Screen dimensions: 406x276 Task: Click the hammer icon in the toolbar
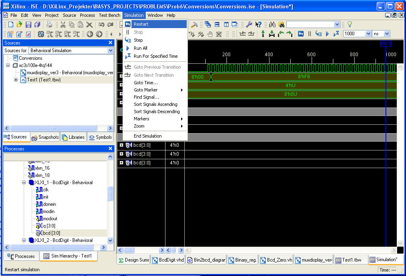(x=194, y=24)
